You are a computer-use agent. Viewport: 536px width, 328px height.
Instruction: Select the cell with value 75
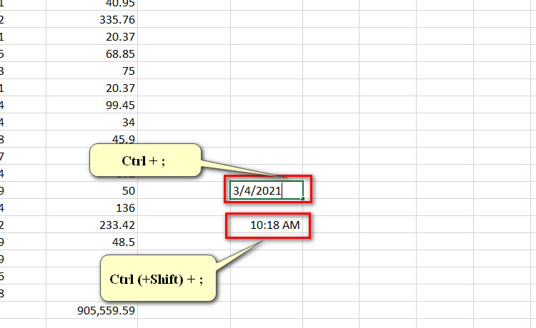(91, 71)
